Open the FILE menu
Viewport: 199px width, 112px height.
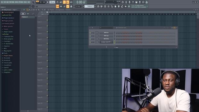click(2, 2)
